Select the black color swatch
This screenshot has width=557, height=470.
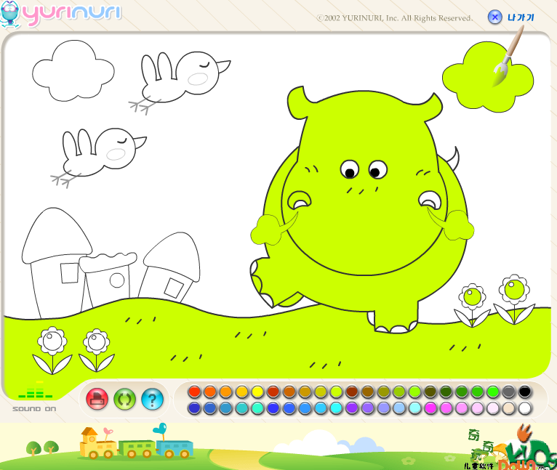524,392
